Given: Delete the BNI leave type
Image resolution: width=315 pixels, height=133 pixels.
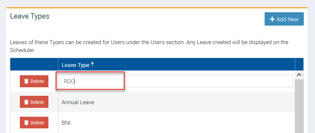Looking at the screenshot, I should 34,122.
